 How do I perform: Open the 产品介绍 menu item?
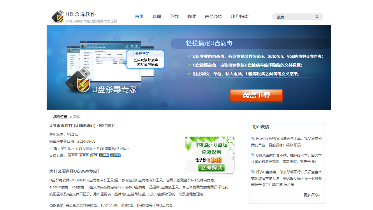coord(214,17)
